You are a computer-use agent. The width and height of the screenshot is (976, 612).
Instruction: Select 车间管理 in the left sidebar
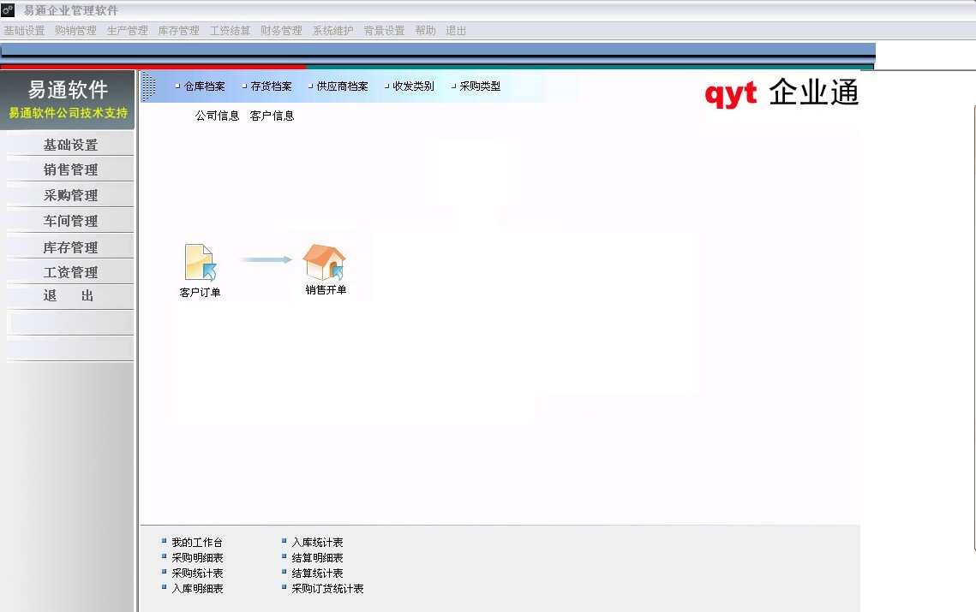tap(70, 221)
